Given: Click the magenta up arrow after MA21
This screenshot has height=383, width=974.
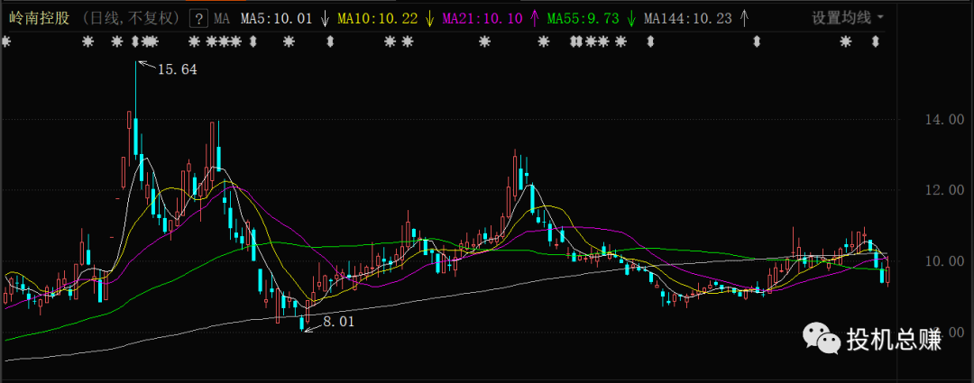Looking at the screenshot, I should pos(535,17).
